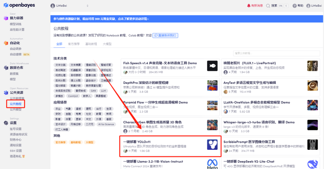This screenshot has height=169, width=324.
Task: Click the search magnifier icon
Action: click(268, 6)
